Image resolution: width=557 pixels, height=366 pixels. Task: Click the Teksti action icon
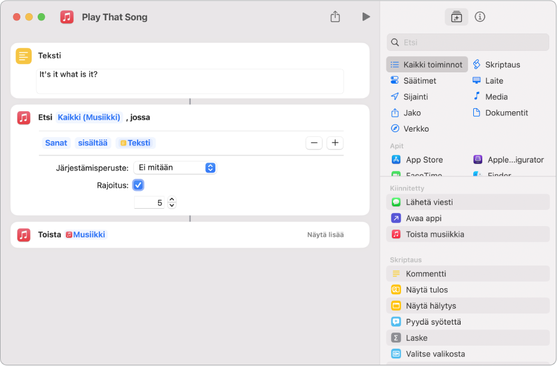[x=23, y=56]
